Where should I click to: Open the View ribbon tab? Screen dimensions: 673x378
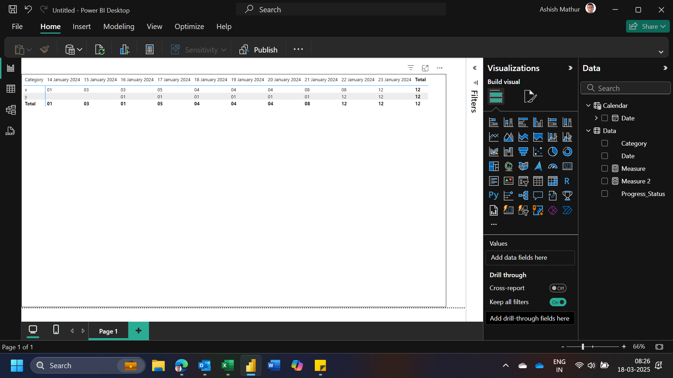(x=155, y=26)
